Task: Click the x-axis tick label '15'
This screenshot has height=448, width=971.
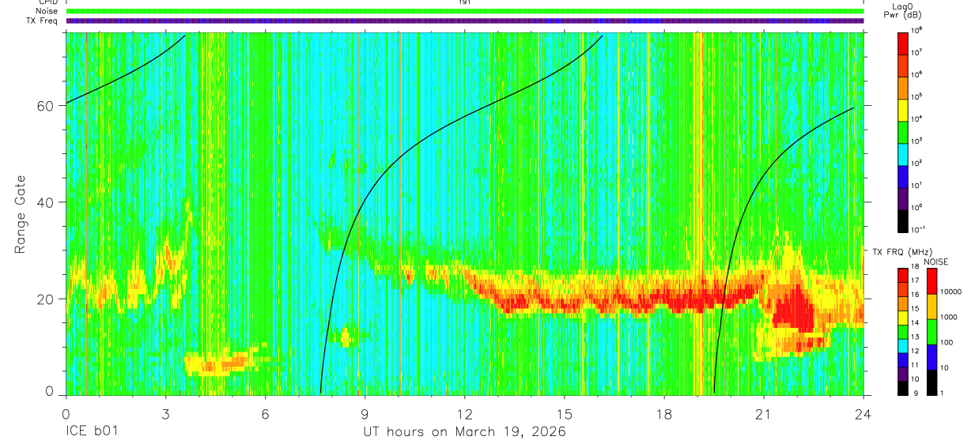Action: click(564, 414)
